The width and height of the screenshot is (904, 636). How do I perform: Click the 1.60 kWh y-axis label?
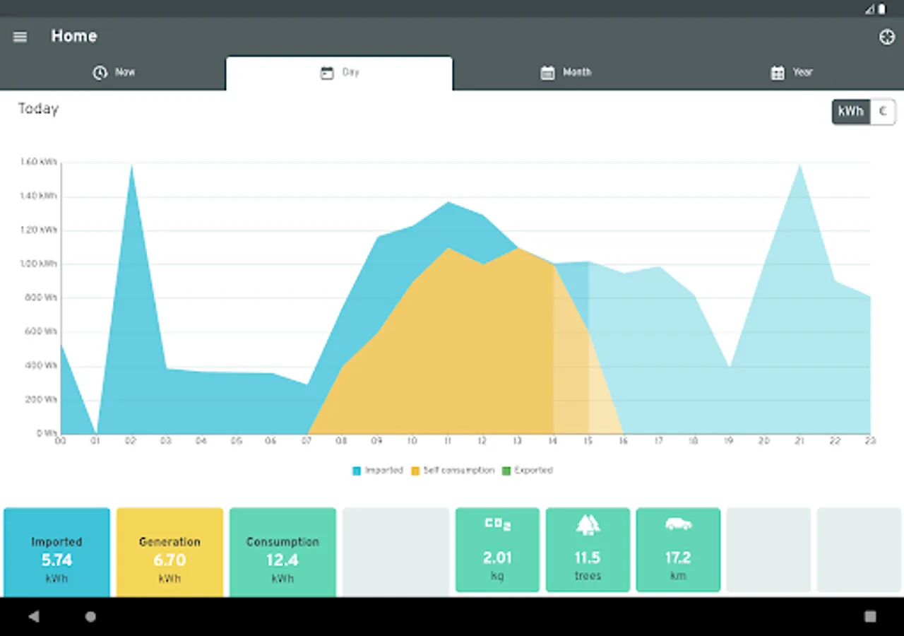(38, 162)
